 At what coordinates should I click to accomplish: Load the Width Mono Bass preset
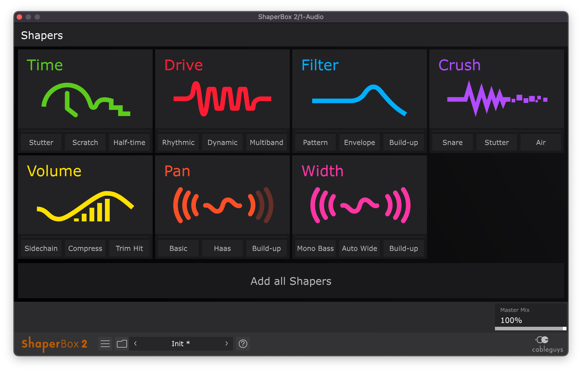coord(315,248)
